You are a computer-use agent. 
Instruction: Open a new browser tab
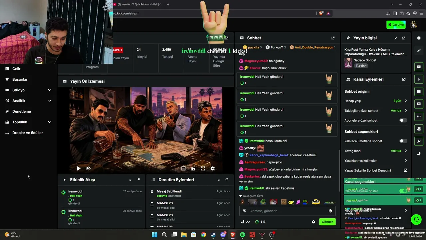(168, 4)
